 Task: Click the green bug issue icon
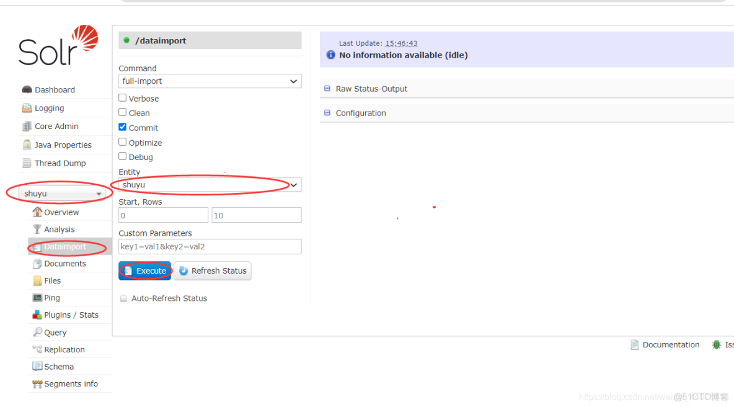(716, 345)
